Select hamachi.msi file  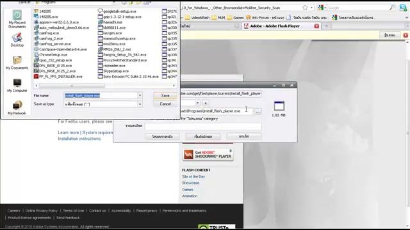[110, 22]
